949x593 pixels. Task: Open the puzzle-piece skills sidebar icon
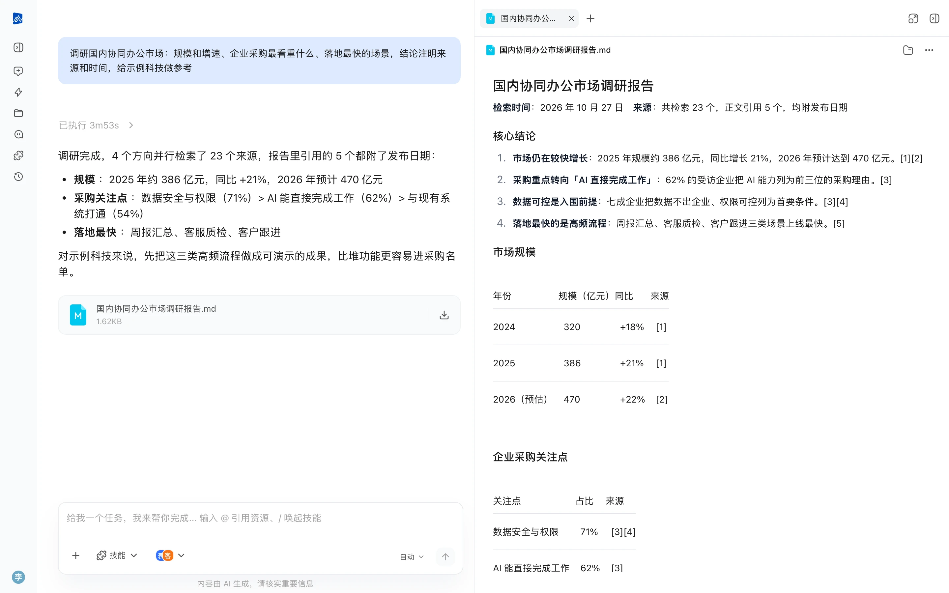point(18,156)
